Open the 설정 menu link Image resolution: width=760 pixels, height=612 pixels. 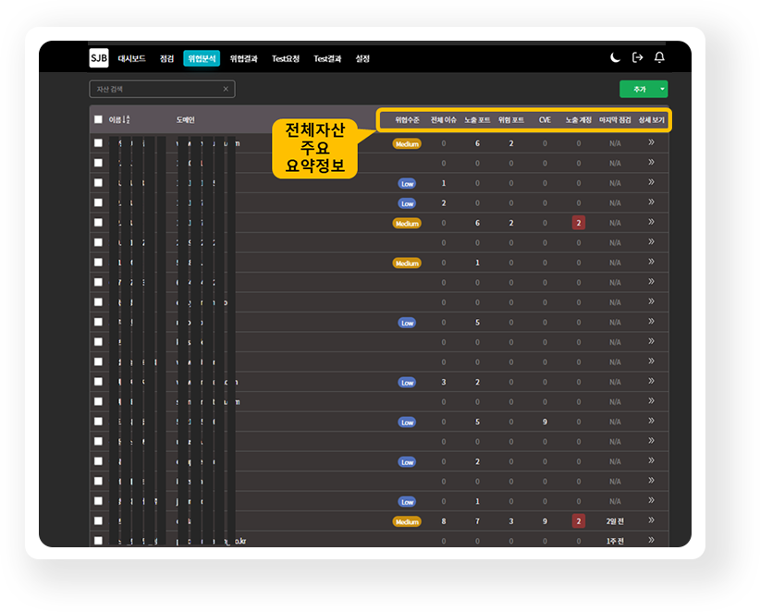tap(362, 58)
